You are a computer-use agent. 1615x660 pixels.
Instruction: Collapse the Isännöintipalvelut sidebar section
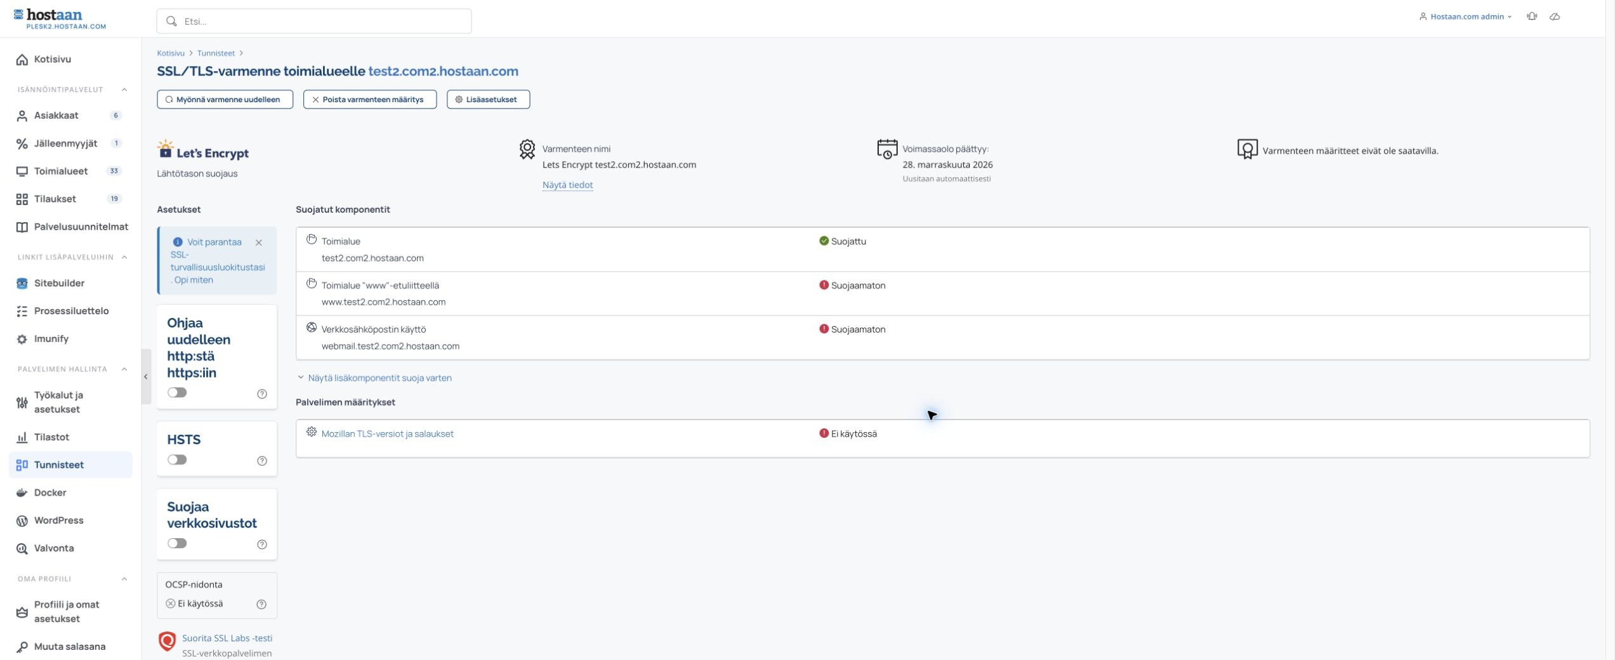(124, 89)
